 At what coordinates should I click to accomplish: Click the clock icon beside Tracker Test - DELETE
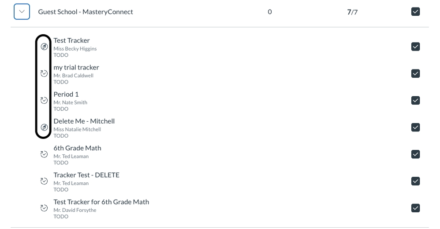[x=44, y=181]
